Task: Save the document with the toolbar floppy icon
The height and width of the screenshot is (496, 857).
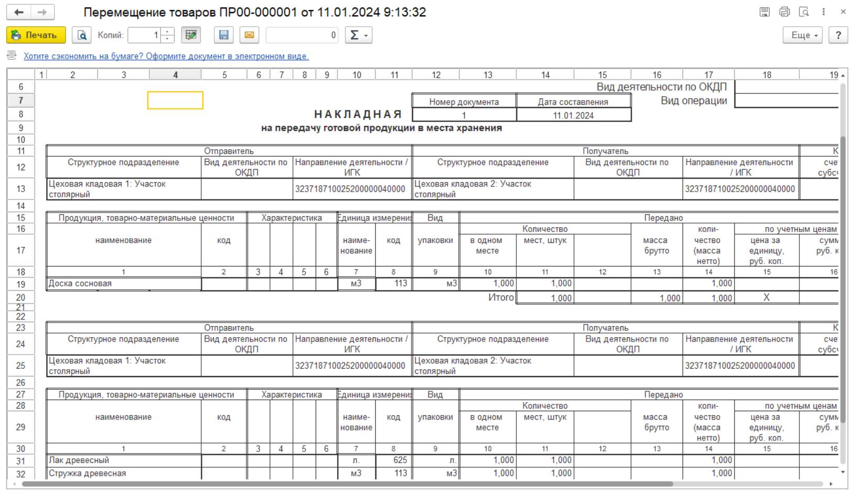Action: pos(224,35)
